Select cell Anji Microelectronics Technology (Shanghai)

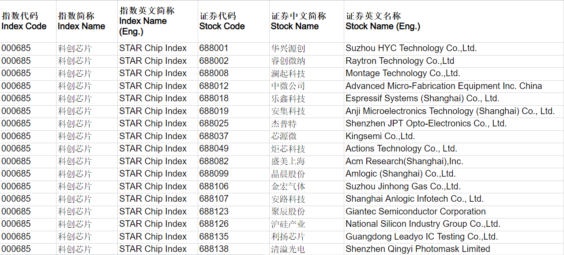pos(454,111)
